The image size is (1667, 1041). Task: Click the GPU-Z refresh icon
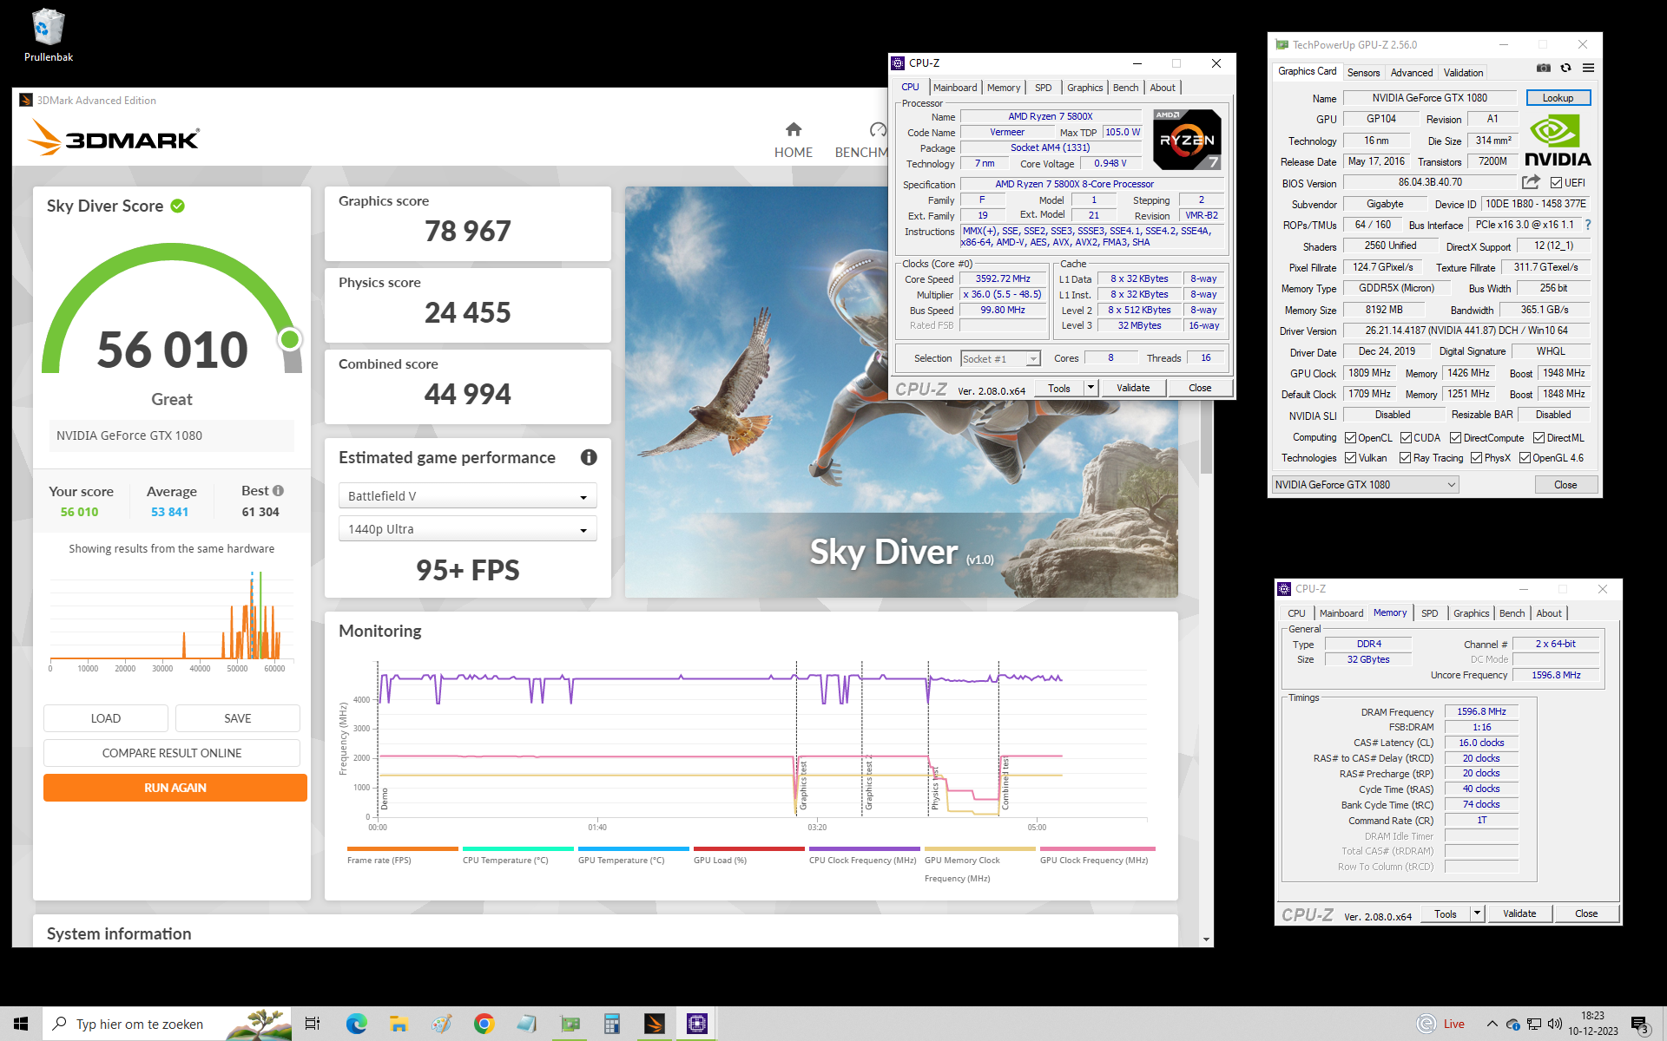coord(1565,68)
